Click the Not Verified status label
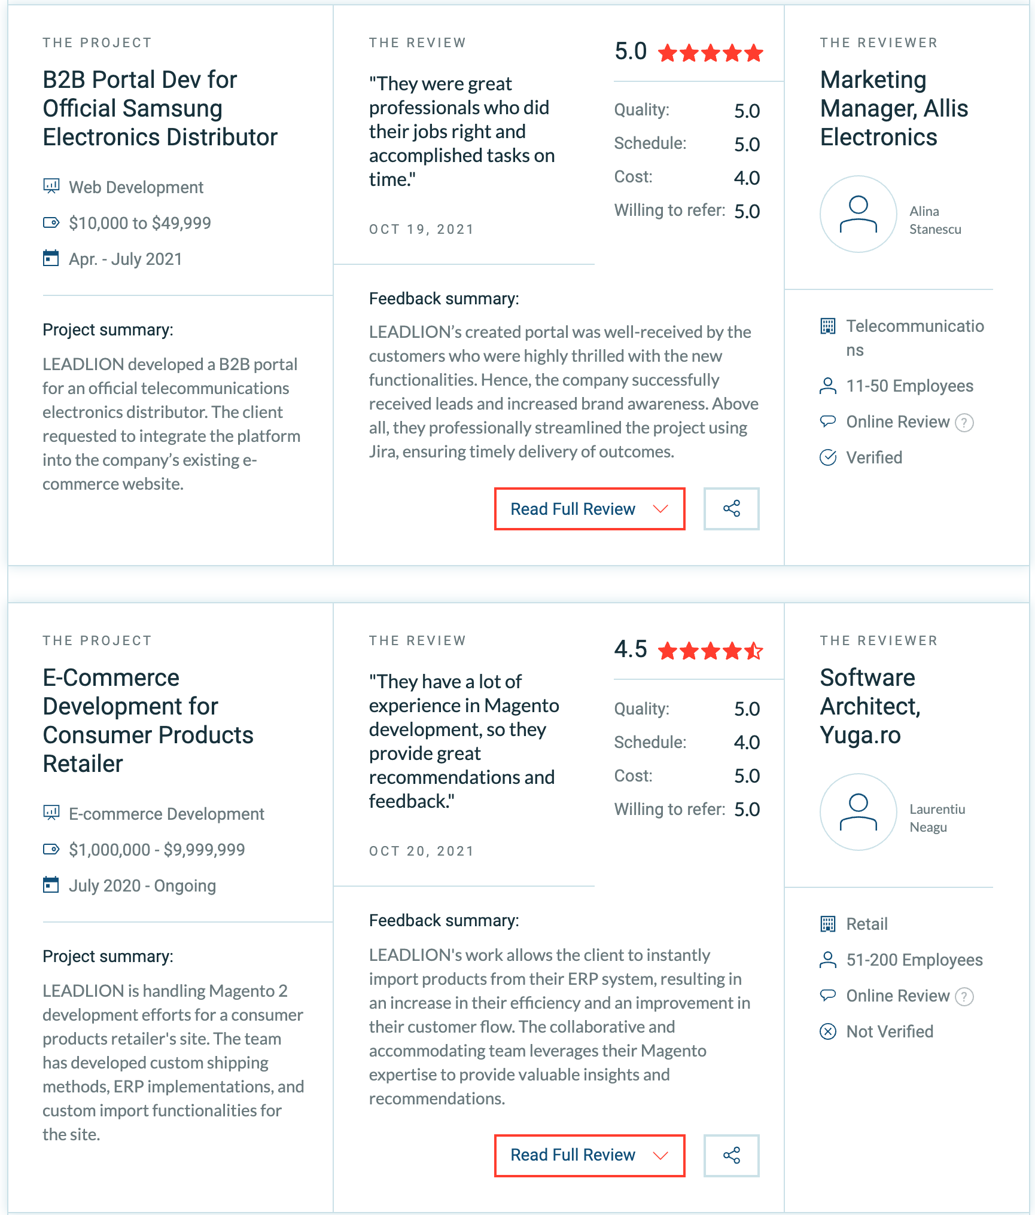This screenshot has height=1215, width=1035. point(890,1031)
